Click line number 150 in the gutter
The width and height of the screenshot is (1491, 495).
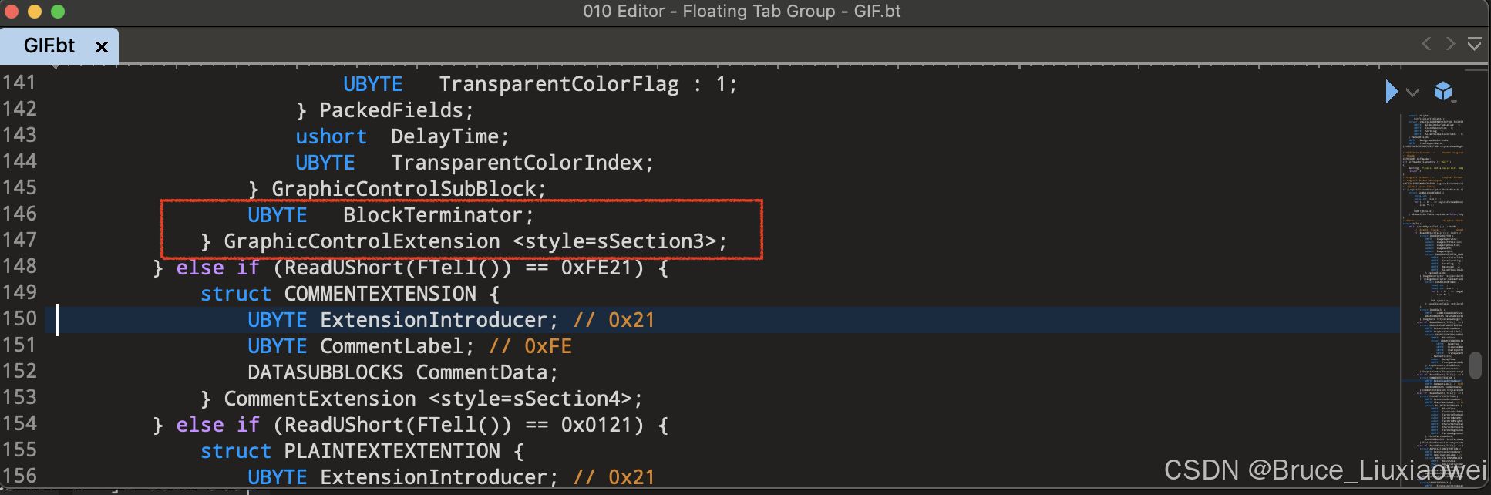pos(21,318)
